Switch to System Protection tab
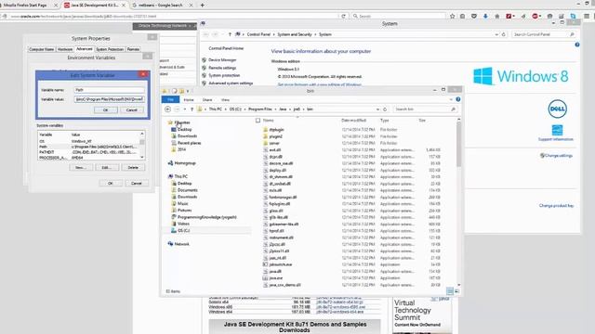The image size is (595, 334). 110,49
